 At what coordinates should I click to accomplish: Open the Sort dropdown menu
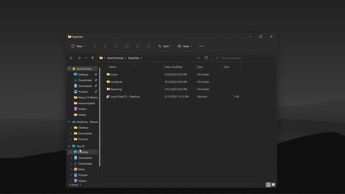coord(164,46)
